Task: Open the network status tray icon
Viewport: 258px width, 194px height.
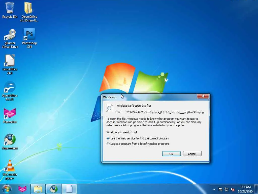Action: point(227,189)
